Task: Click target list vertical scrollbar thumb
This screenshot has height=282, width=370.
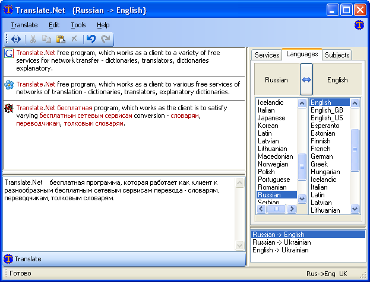Action: coord(355,150)
